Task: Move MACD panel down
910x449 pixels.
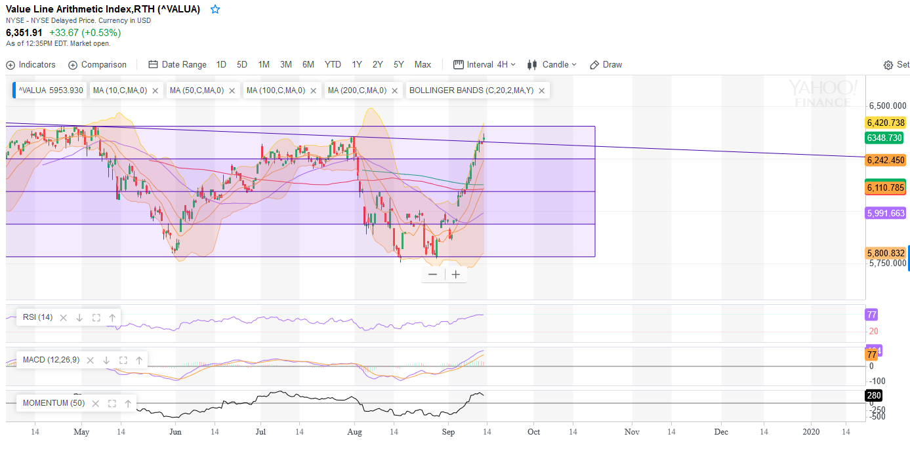Action: coord(106,360)
